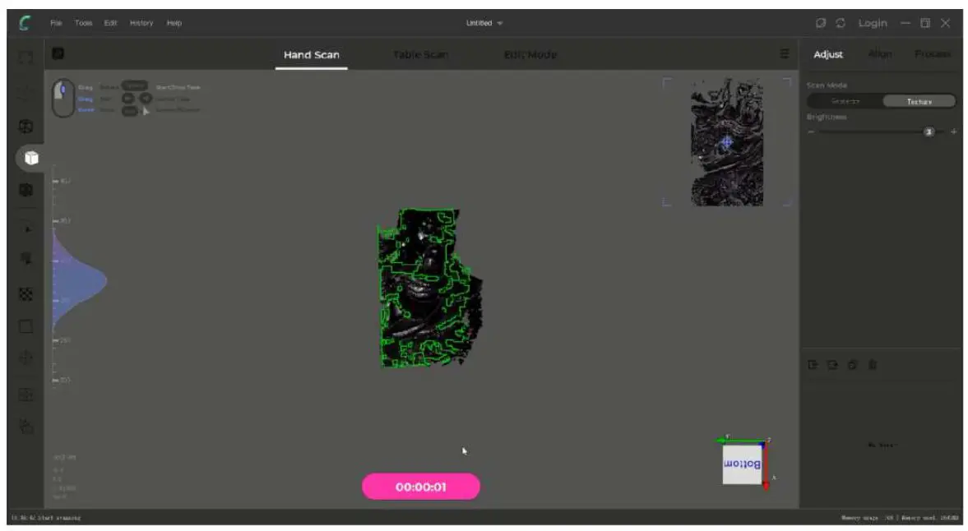Screen dimensions: 968x531
Task: Select the Texture scan mode
Action: [x=919, y=101]
